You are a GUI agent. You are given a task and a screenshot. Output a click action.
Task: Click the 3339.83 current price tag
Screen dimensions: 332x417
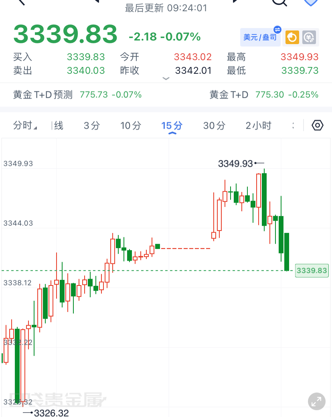[x=312, y=271]
